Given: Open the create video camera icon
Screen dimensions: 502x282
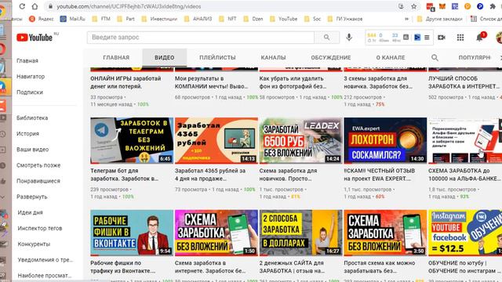Looking at the screenshot, I should coord(442,38).
